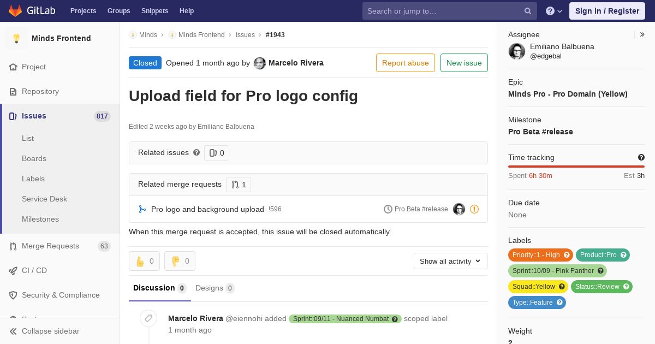Click the thumbs up reaction
The image size is (655, 344).
click(x=144, y=261)
